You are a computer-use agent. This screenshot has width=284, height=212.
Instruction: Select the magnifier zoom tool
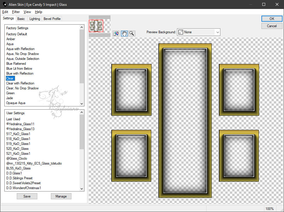click(x=132, y=34)
